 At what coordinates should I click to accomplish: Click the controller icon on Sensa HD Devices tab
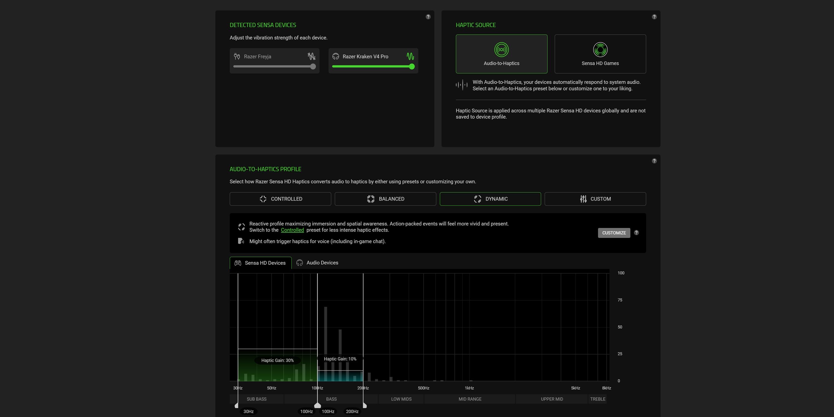click(238, 263)
